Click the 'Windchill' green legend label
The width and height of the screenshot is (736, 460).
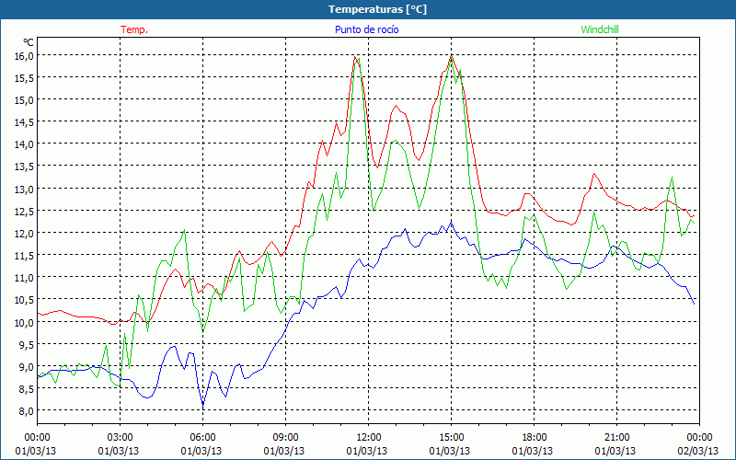coord(600,29)
